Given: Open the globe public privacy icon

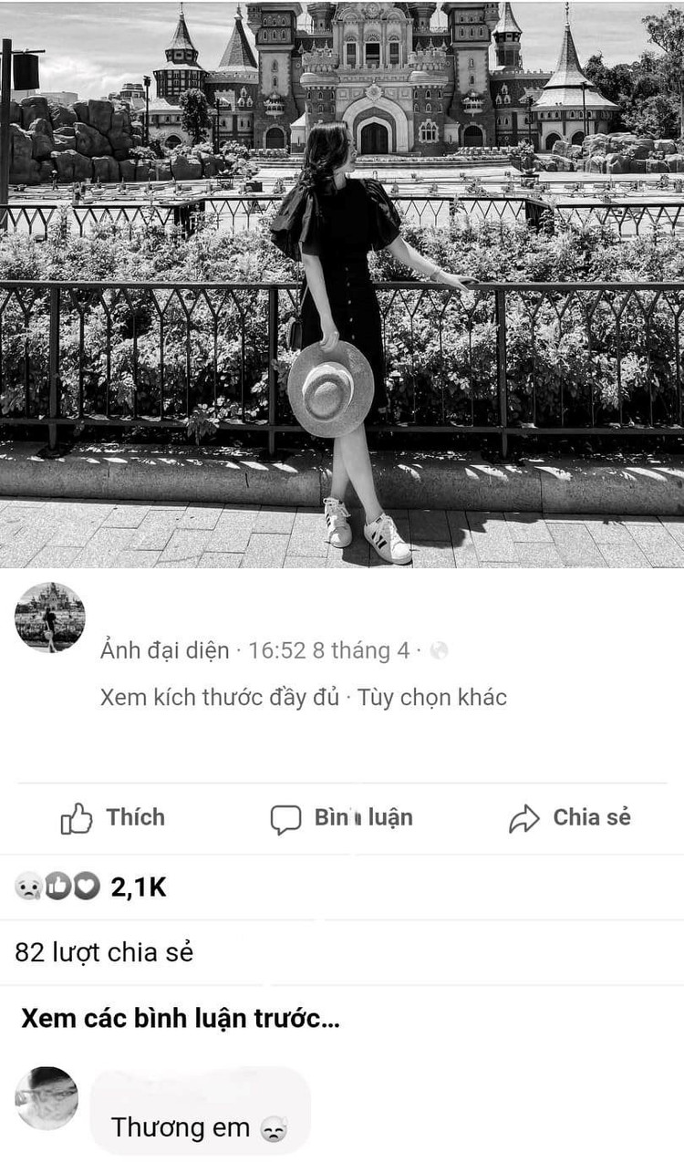Looking at the screenshot, I should 439,651.
